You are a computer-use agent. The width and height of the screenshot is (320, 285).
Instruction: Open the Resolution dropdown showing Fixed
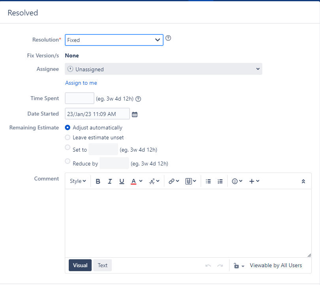point(114,40)
